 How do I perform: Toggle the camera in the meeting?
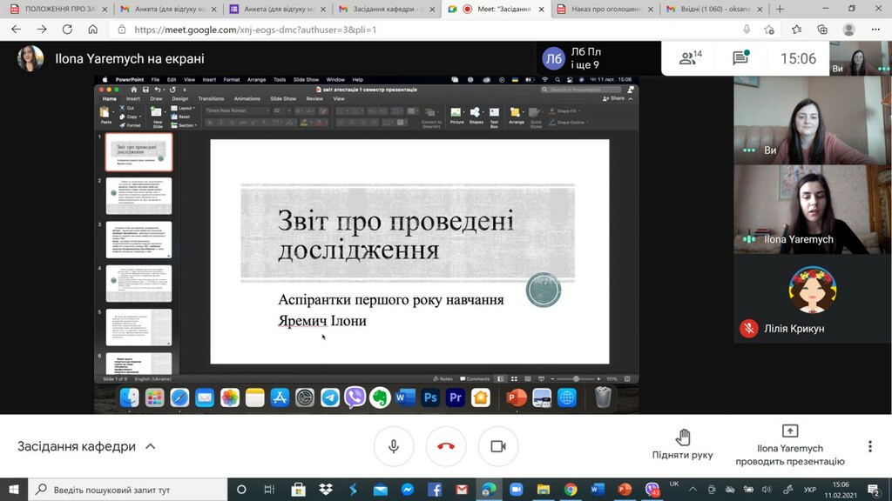(x=498, y=446)
